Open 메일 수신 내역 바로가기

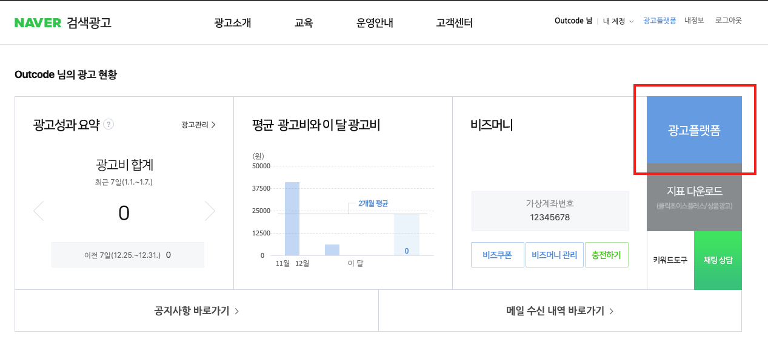click(559, 311)
